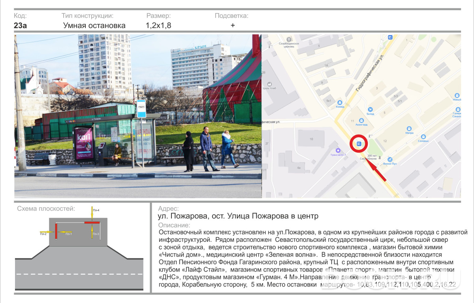
Task: Select the Соловьи map marker
Action: click(423, 136)
